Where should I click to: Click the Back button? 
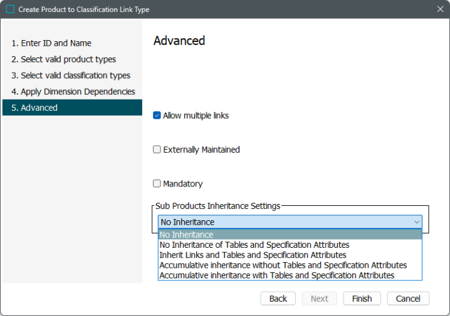coord(278,298)
